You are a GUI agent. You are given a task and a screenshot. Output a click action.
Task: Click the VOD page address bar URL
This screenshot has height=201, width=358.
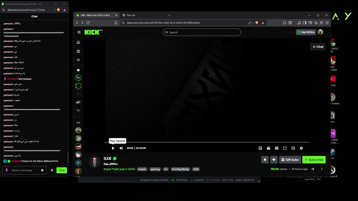pos(164,23)
